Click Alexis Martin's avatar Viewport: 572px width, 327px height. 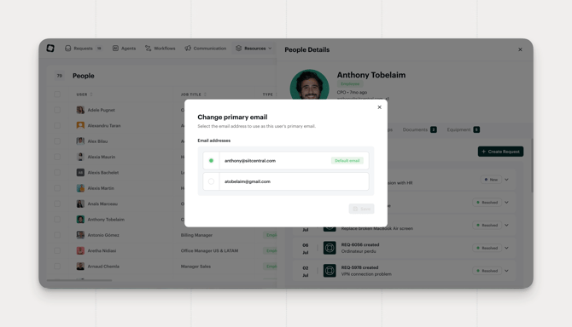click(x=80, y=188)
